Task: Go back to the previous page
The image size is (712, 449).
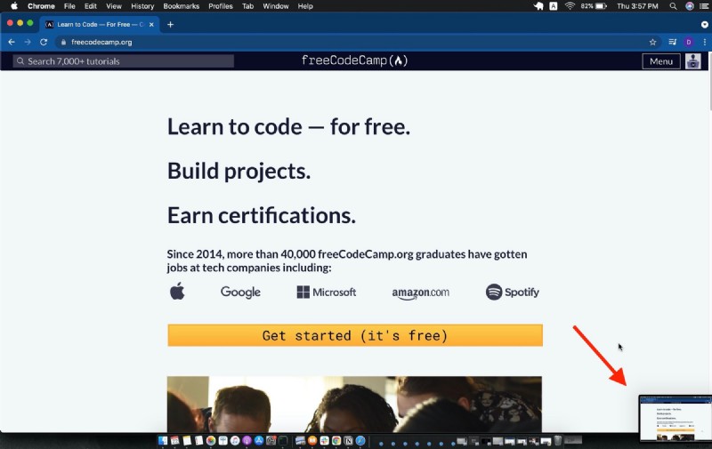Action: click(x=12, y=42)
